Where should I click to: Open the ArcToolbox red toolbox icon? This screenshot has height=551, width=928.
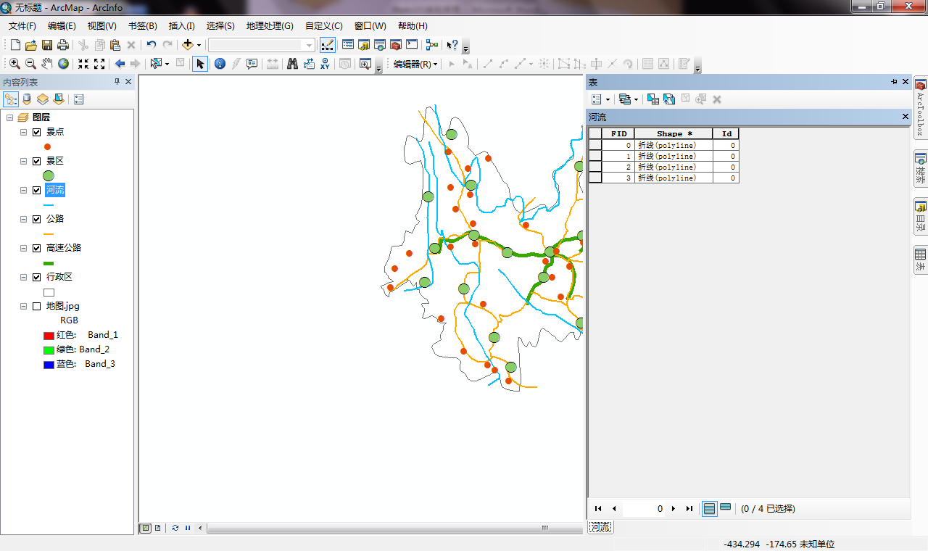[396, 45]
